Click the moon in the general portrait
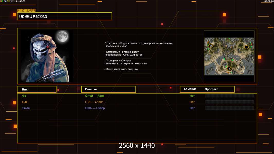Screen dimensions: 274x154 62,36
